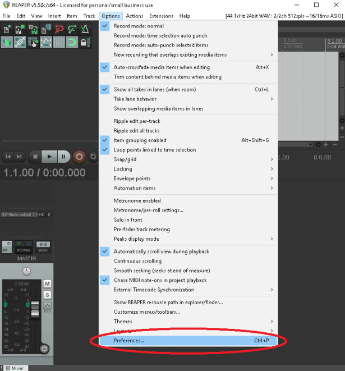Expand the Snap/grid submenu
The width and height of the screenshot is (345, 371).
[x=125, y=159]
